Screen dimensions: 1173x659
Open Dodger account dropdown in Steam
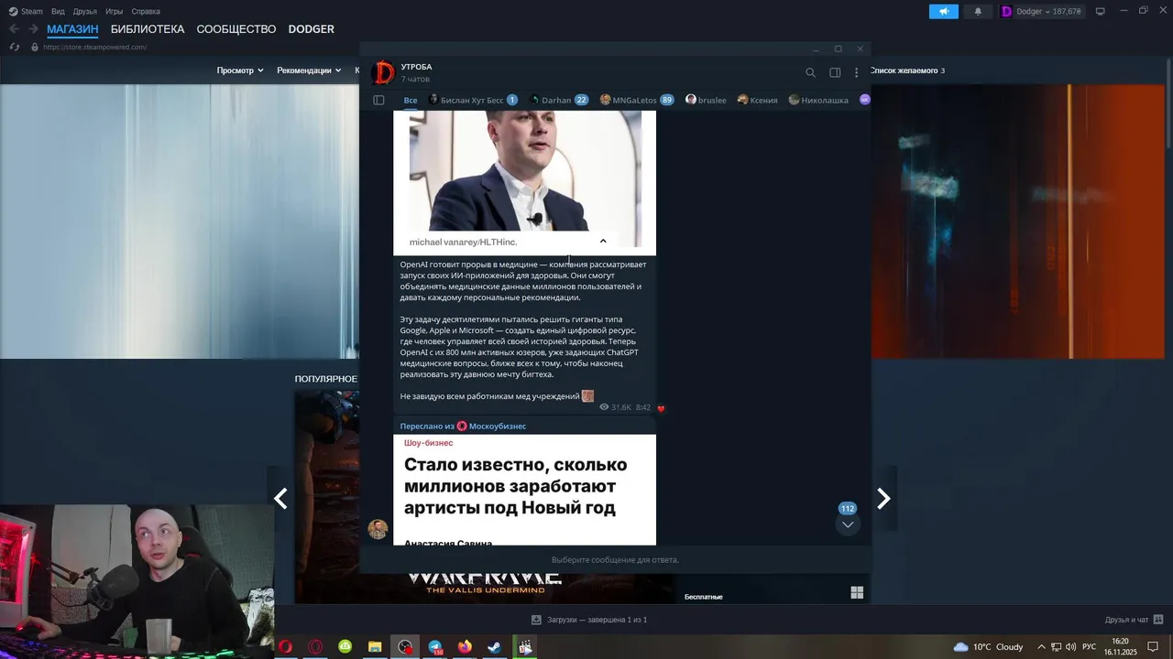(1043, 11)
